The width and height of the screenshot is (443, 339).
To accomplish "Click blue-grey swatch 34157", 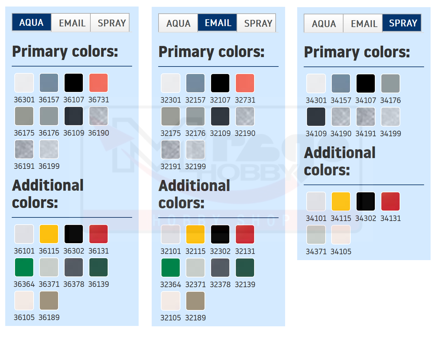I will tap(341, 83).
